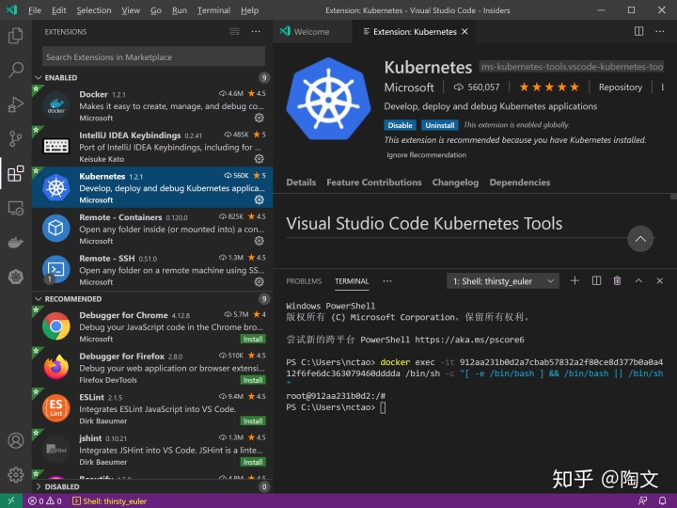Open the Search view in activity bar
The height and width of the screenshot is (508, 677).
click(16, 70)
